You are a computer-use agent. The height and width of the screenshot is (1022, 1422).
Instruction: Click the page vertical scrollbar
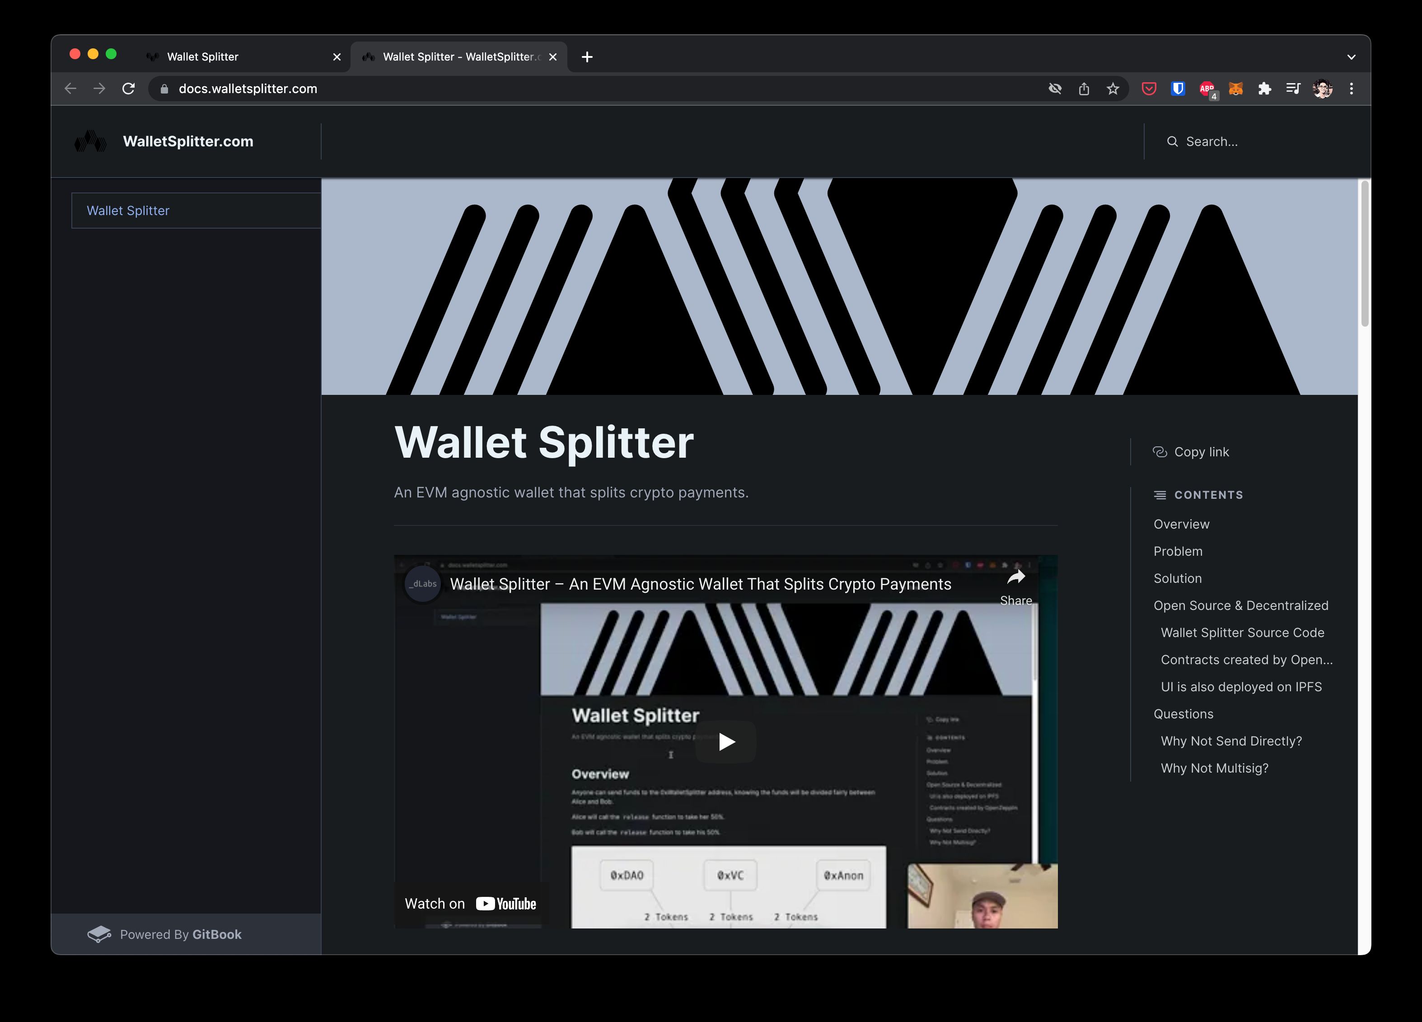[1364, 254]
